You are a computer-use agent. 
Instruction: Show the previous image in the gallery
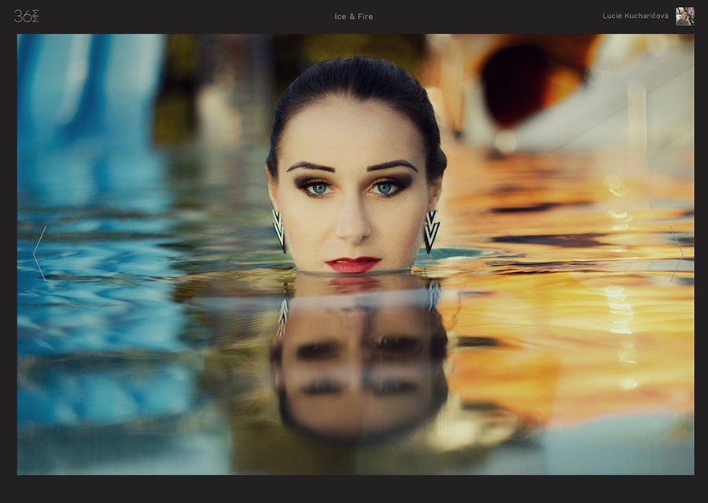click(39, 253)
